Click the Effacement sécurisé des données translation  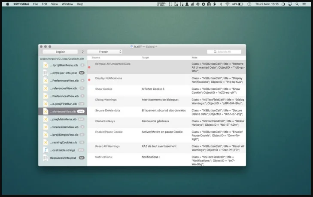(164, 110)
